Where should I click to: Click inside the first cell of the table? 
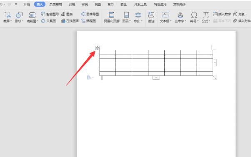click(108, 52)
